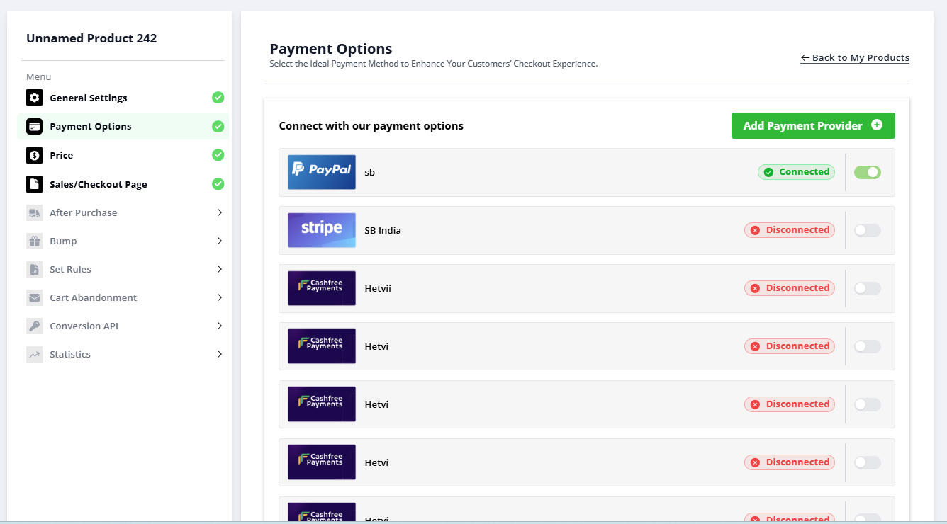Go Back to My Products link
The image size is (947, 524).
click(x=855, y=57)
